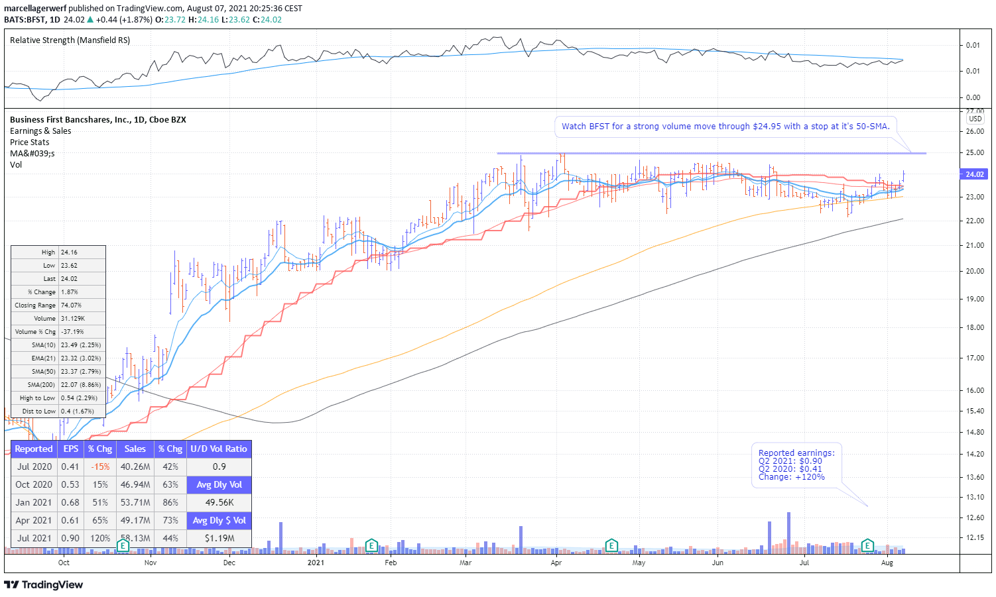This screenshot has height=597, width=996.
Task: Click the 'Sales' column header
Action: [135, 449]
